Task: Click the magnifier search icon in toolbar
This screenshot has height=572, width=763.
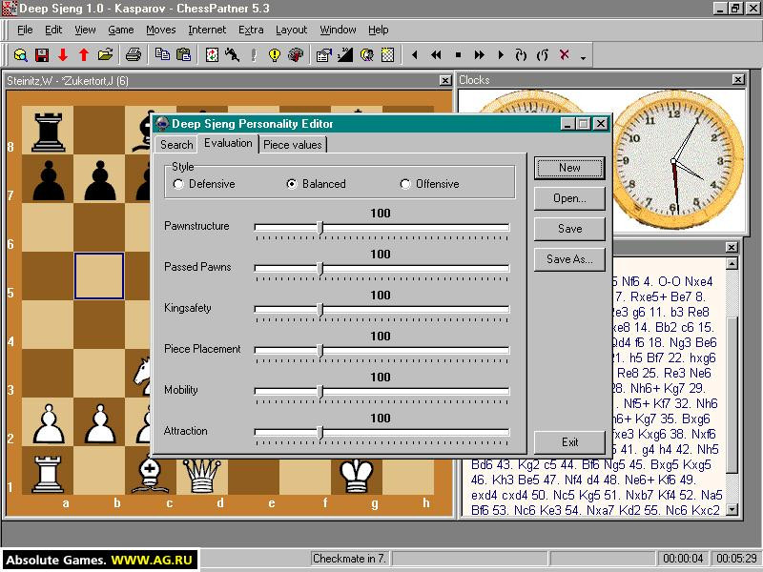Action: click(20, 55)
